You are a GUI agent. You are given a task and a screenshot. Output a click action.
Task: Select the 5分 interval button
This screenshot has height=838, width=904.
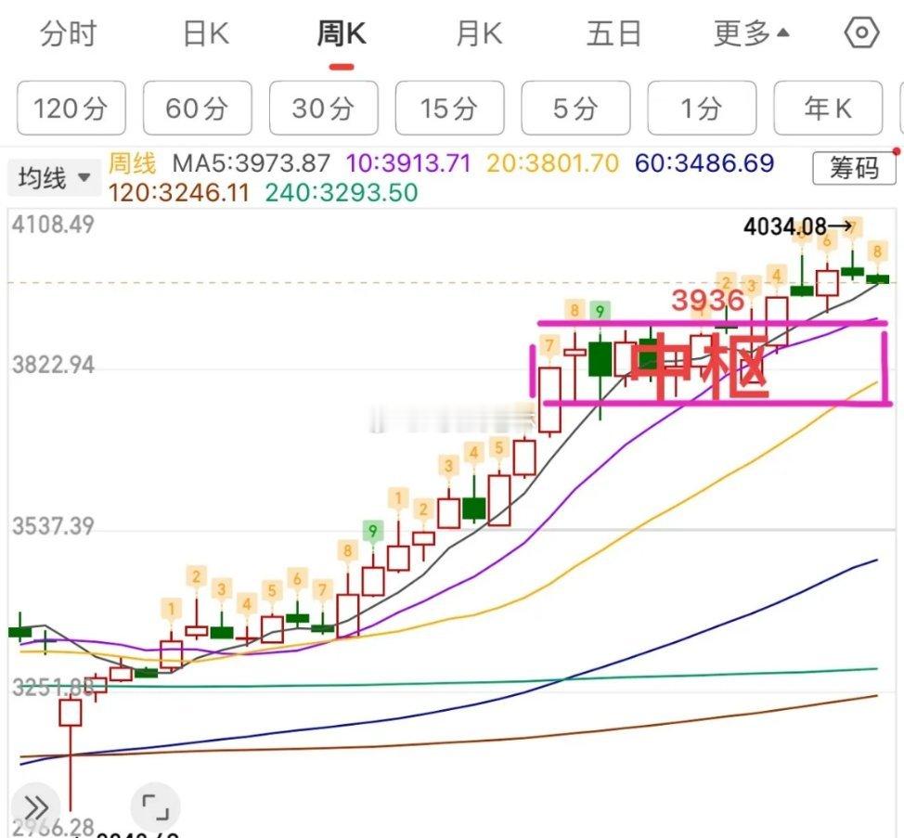coord(576,108)
